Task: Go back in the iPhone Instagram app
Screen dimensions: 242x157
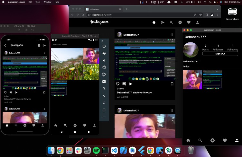Action: 5,45
